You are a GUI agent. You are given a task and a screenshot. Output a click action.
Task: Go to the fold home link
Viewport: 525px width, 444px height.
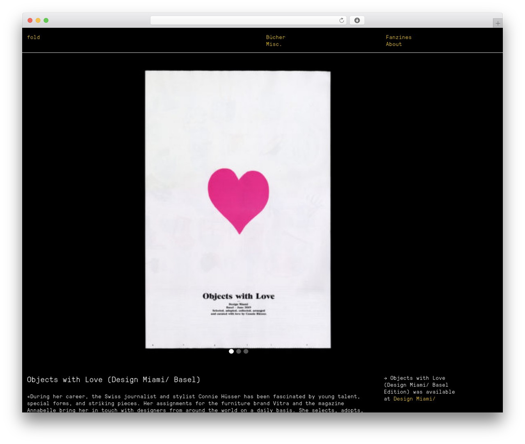point(34,37)
